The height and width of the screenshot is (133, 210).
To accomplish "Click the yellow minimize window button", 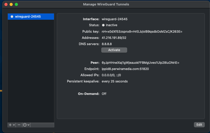I will [x=11, y=4].
